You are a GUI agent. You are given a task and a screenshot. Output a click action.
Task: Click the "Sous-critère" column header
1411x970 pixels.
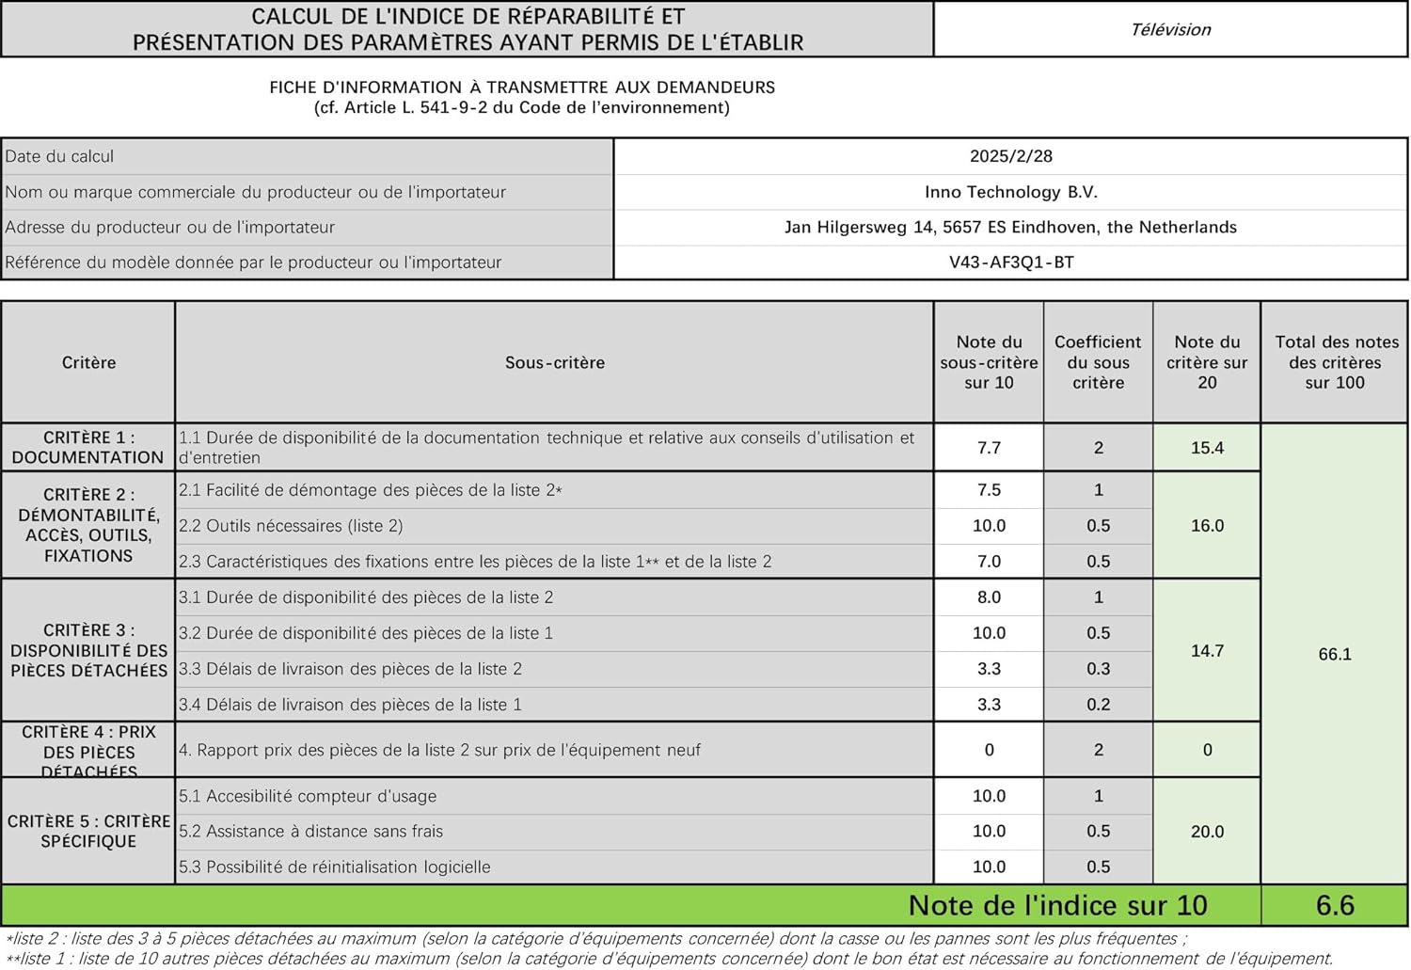554,362
